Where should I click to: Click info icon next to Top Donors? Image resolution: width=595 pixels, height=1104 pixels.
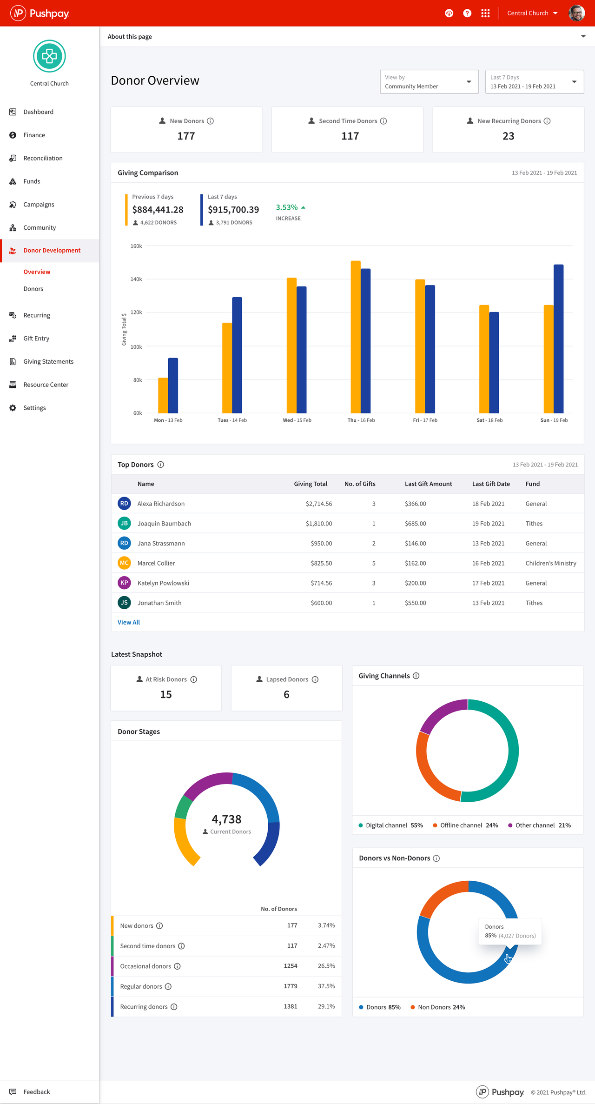161,465
